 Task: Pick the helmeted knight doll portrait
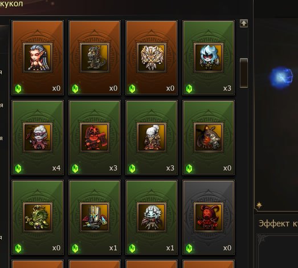point(95,217)
